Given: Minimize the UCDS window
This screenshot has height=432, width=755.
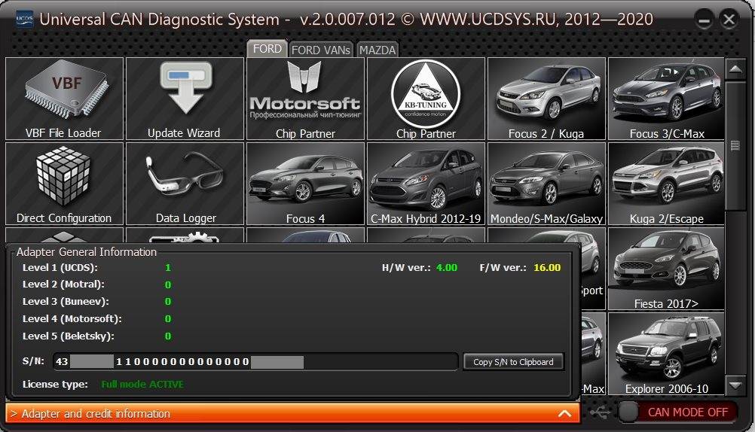Looking at the screenshot, I should click(x=704, y=20).
